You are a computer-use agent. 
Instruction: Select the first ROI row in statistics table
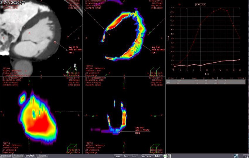pyautogui.click(x=205, y=81)
